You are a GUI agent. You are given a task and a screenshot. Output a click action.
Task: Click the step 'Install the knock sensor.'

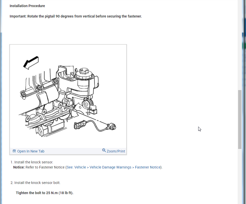34,162
